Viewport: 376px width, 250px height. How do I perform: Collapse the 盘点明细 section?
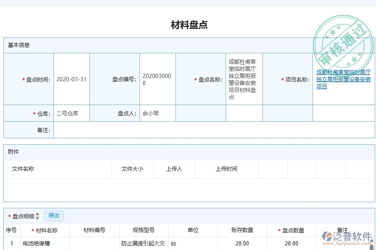[x=24, y=215]
